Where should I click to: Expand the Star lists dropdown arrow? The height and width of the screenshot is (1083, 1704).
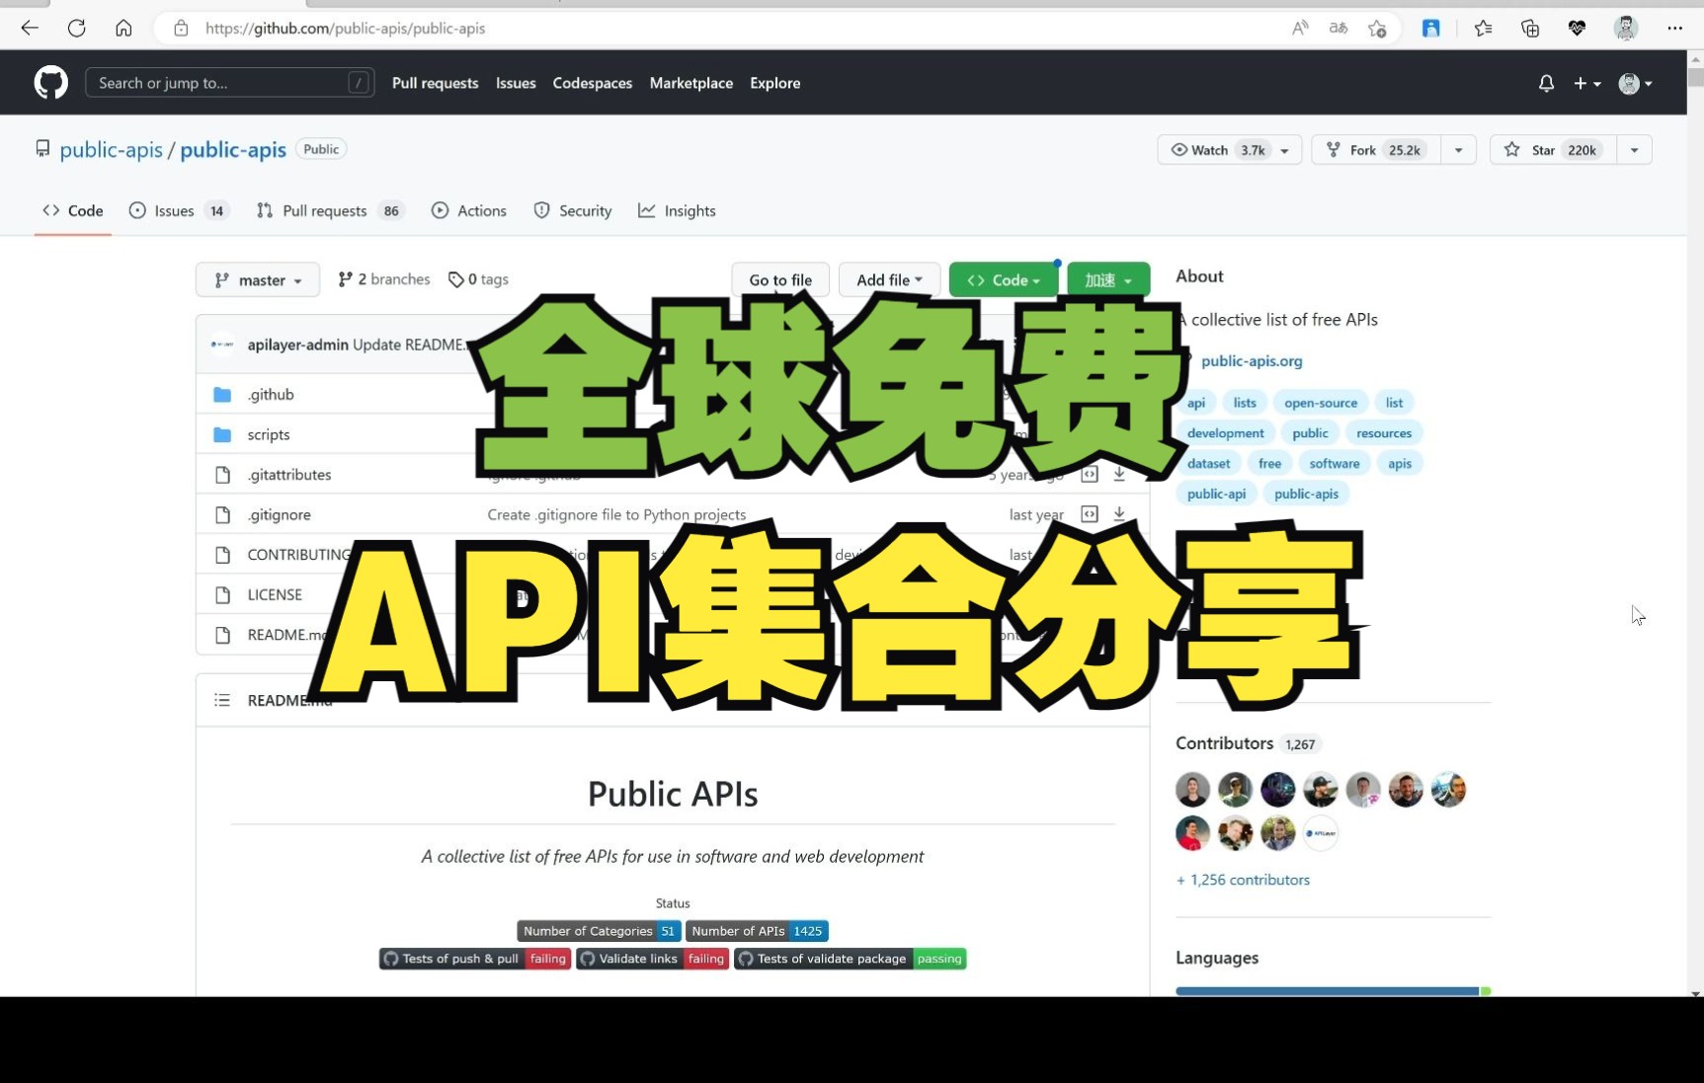pos(1634,150)
